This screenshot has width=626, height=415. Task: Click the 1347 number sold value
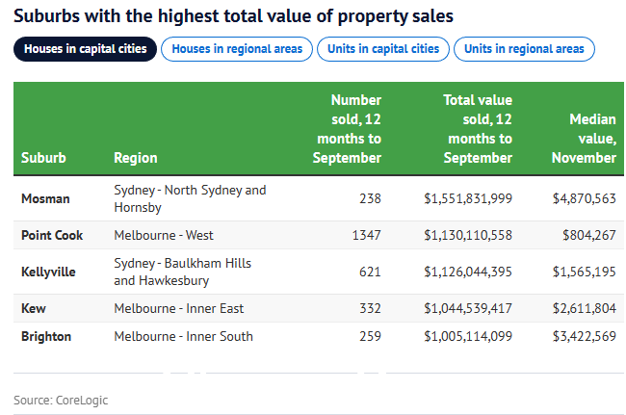(x=367, y=235)
